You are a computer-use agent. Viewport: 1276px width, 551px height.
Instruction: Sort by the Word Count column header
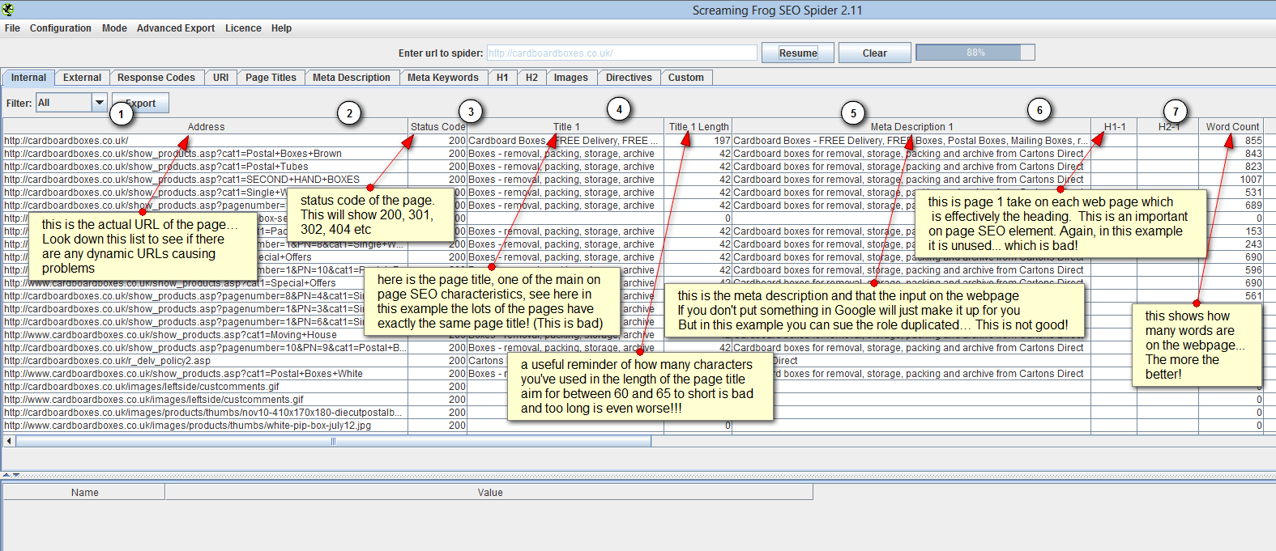tap(1231, 127)
